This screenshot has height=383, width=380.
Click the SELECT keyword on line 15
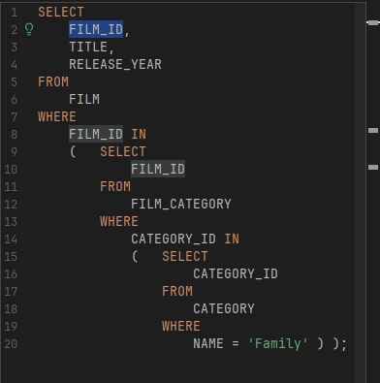point(185,256)
